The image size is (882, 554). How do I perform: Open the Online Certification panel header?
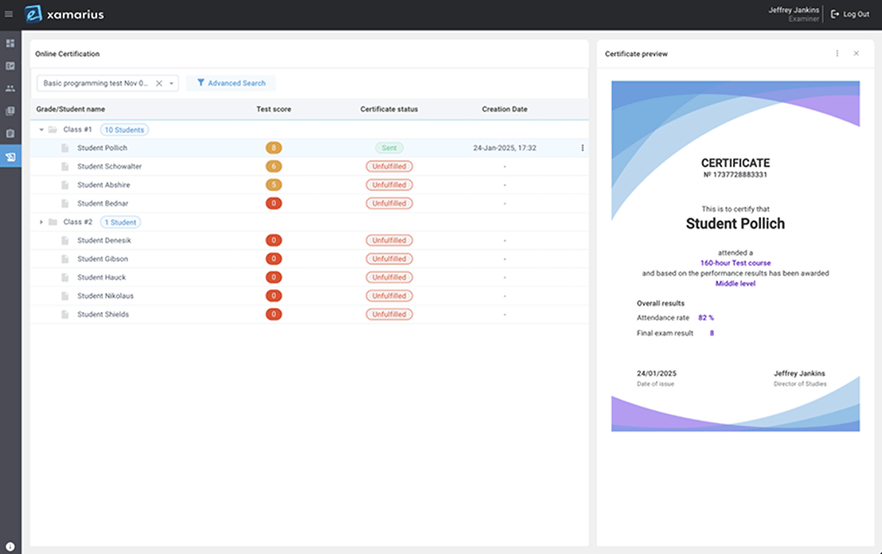tap(65, 53)
